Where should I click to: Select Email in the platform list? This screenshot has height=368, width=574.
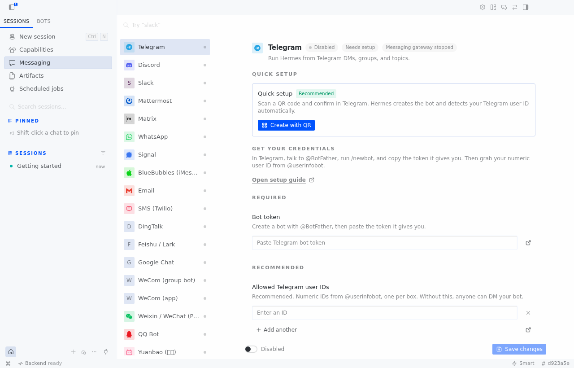tap(165, 191)
